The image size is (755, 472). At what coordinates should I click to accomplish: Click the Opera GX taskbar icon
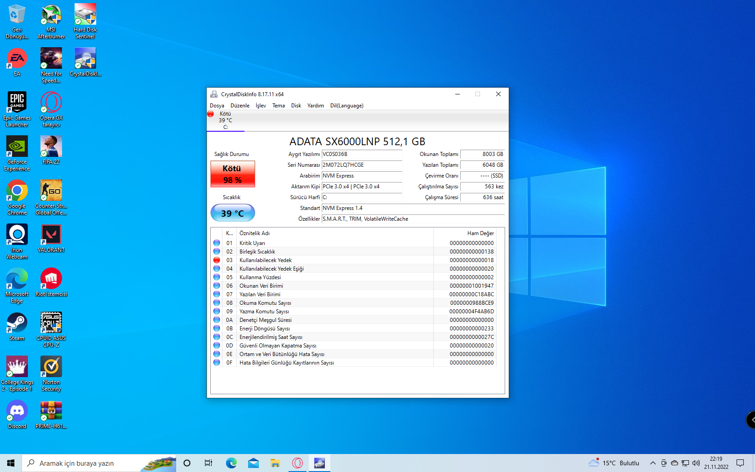pyautogui.click(x=298, y=463)
